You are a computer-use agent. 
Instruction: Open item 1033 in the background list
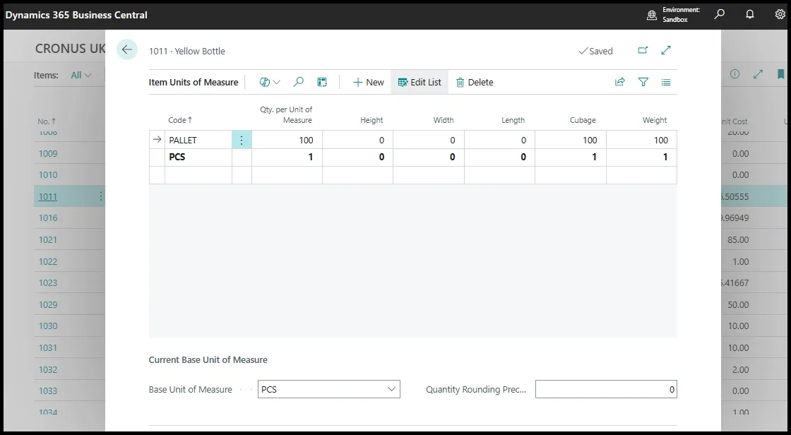(x=48, y=391)
